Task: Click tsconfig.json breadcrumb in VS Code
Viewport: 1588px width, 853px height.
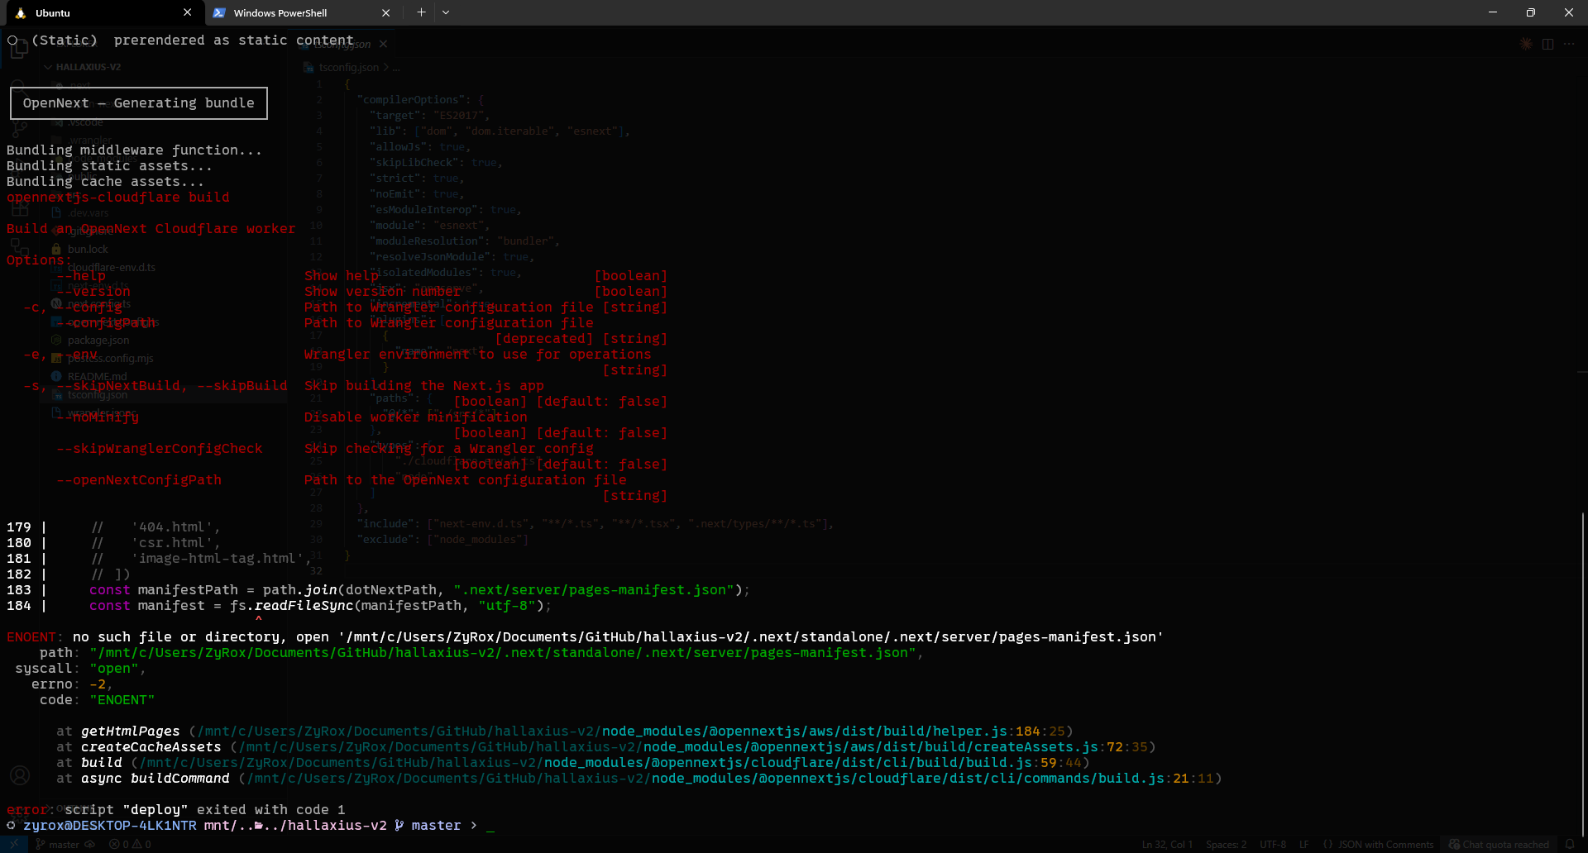Action: tap(348, 67)
